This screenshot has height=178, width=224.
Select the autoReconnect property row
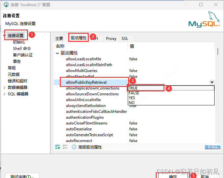(x=134, y=141)
